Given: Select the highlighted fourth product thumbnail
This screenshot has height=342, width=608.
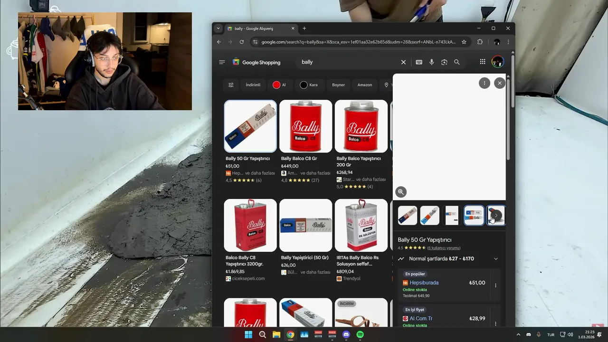Looking at the screenshot, I should pyautogui.click(x=474, y=215).
